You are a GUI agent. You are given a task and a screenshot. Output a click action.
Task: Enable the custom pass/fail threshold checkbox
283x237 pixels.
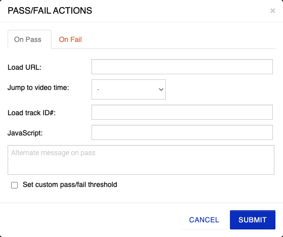14,185
